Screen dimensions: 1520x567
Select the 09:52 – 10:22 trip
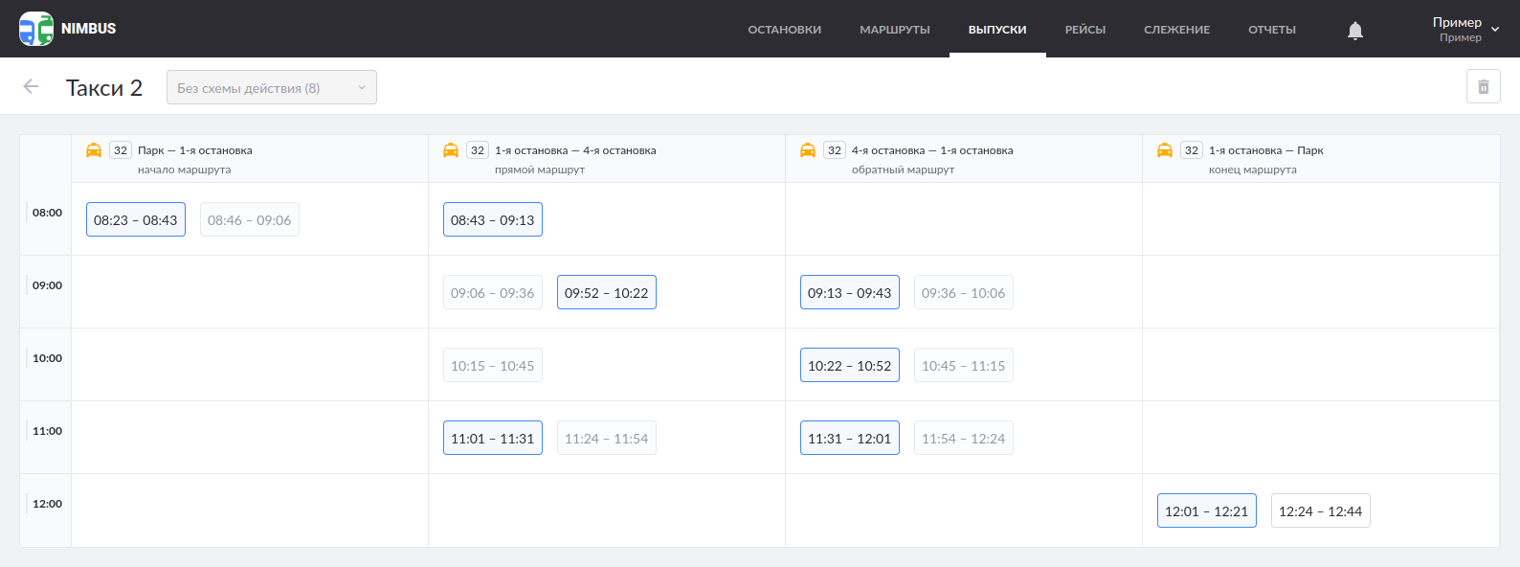[x=607, y=293]
